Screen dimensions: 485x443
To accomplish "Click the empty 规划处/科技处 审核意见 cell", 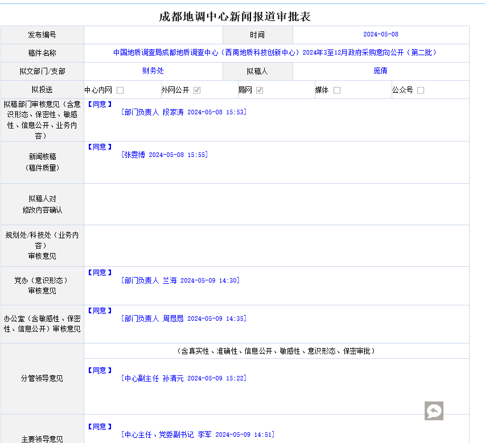I will point(277,246).
